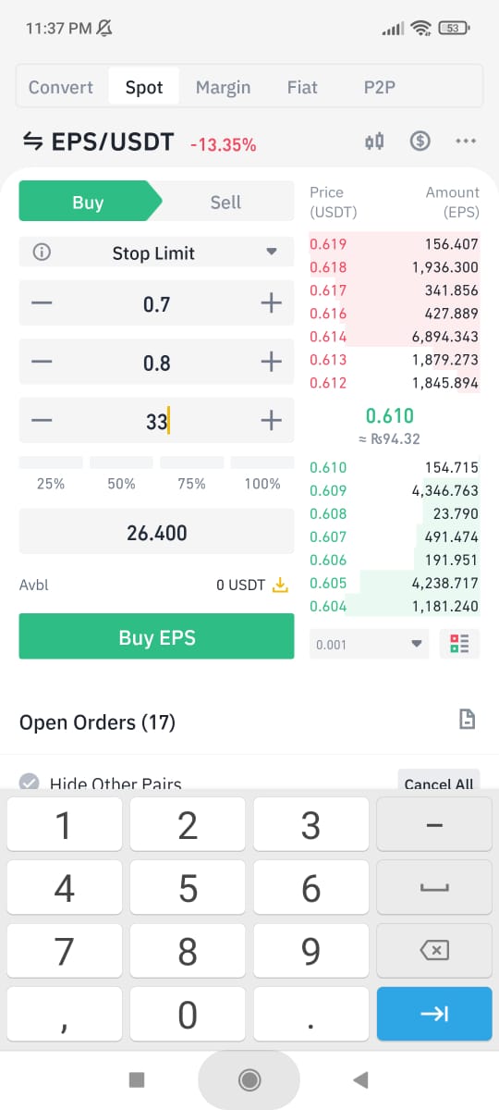Switch to the Margin tab
This screenshot has height=1110, width=499.
click(x=223, y=87)
